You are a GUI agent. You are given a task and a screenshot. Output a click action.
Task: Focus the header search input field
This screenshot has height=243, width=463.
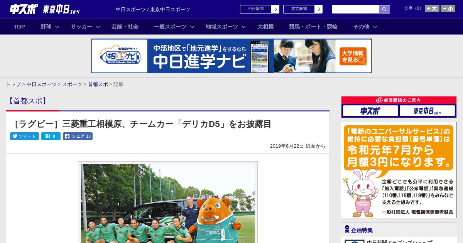pos(355,9)
